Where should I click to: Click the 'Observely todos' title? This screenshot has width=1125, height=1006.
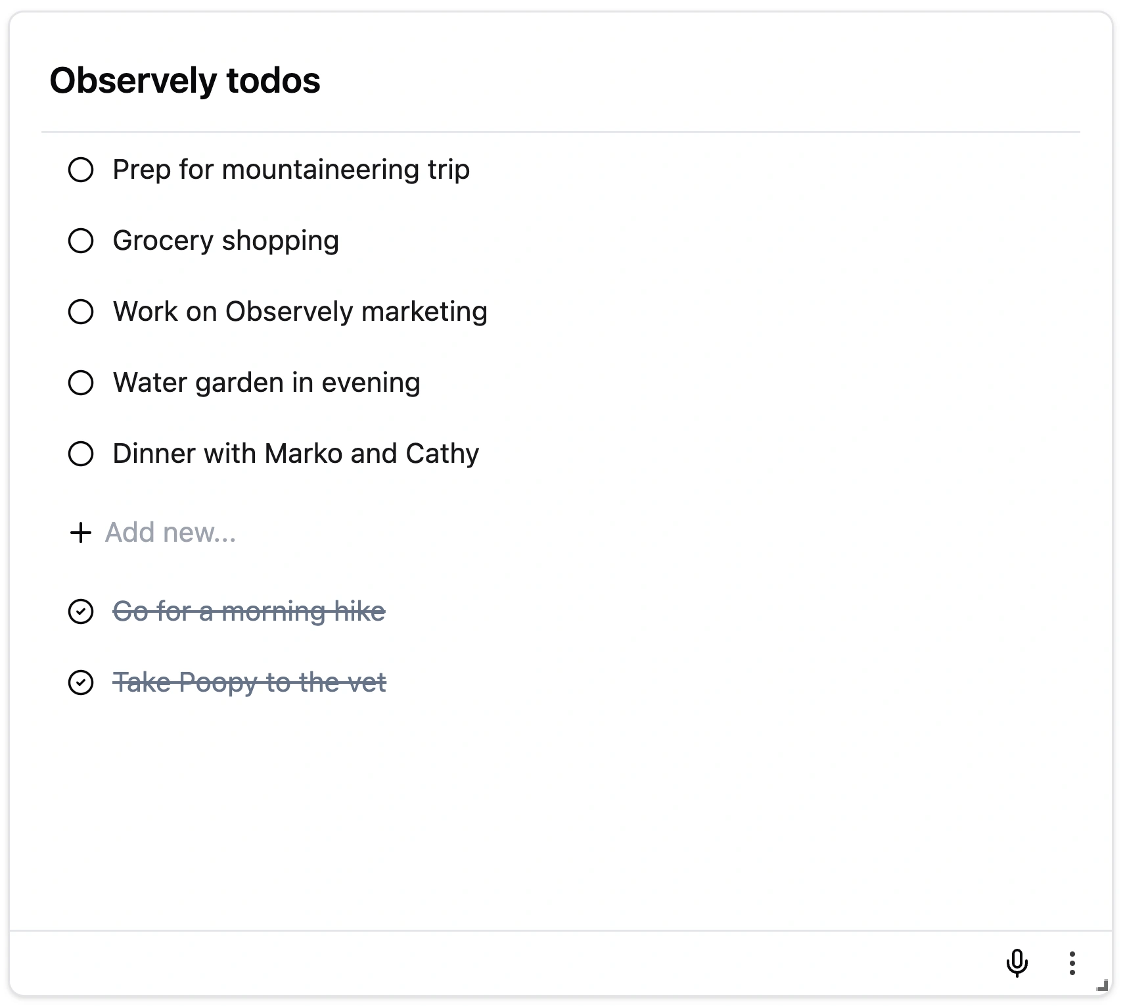click(x=185, y=81)
